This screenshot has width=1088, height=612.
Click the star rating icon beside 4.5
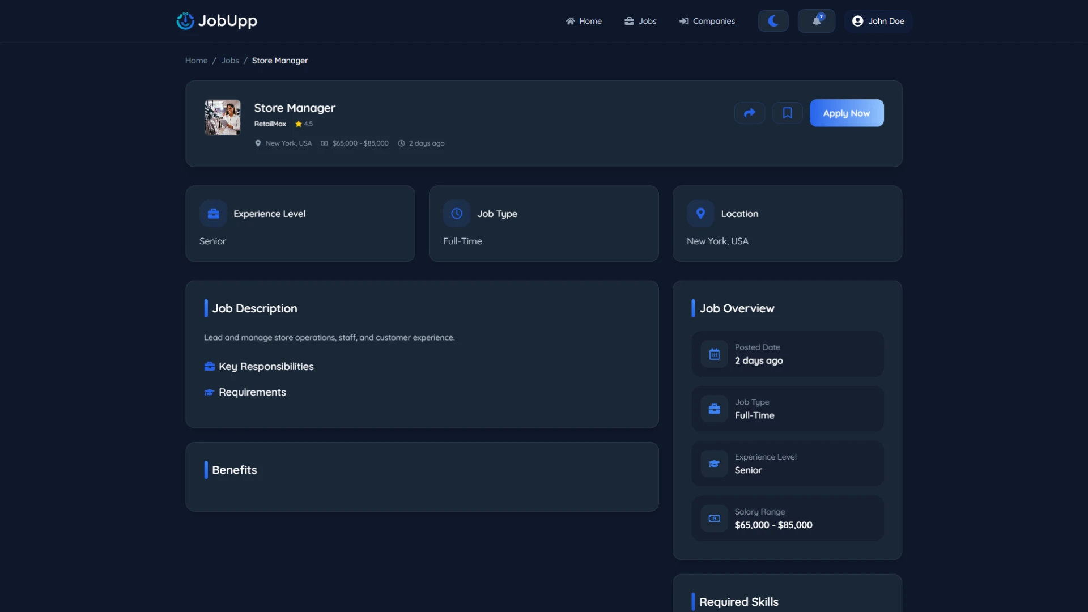[299, 124]
